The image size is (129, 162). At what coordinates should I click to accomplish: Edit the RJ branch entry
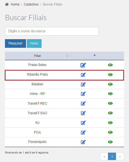pyautogui.click(x=83, y=123)
